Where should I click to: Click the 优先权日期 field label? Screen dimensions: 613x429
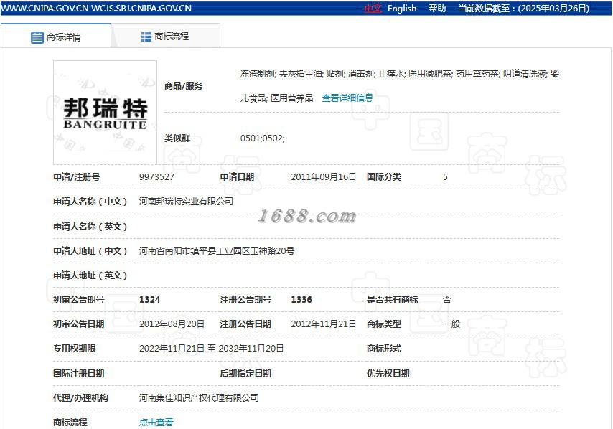[388, 374]
